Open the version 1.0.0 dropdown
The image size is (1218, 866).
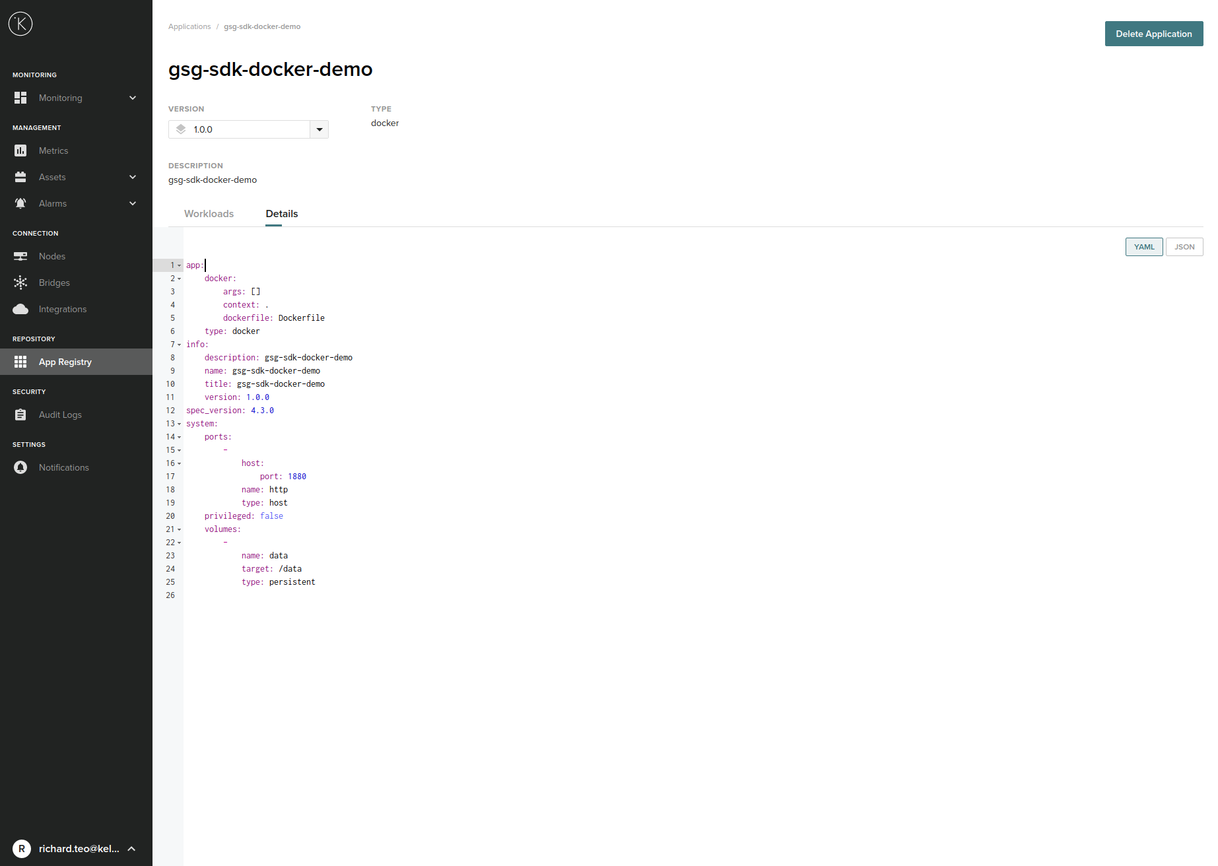click(x=319, y=129)
